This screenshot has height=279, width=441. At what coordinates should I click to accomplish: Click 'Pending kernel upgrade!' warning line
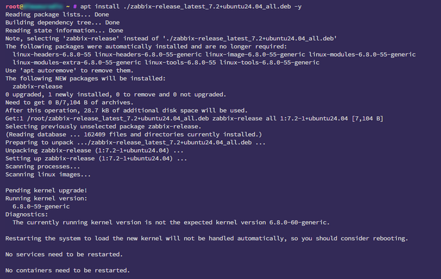[47, 190]
